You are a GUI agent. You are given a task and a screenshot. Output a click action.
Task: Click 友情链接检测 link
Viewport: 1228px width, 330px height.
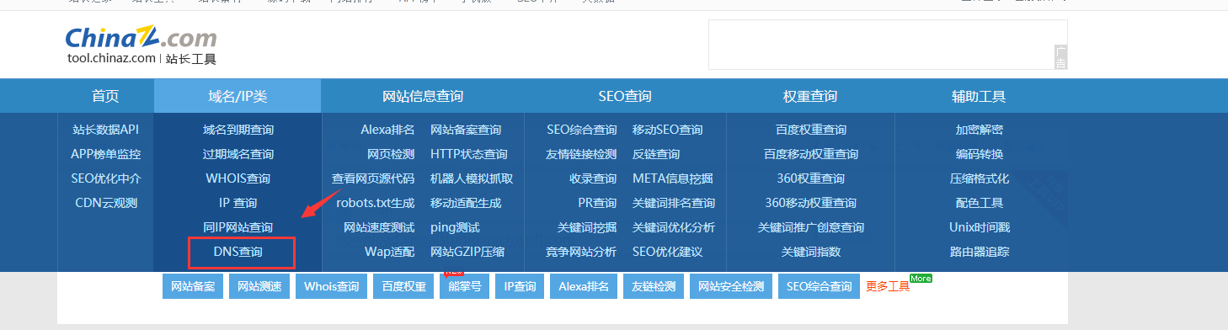coord(581,154)
